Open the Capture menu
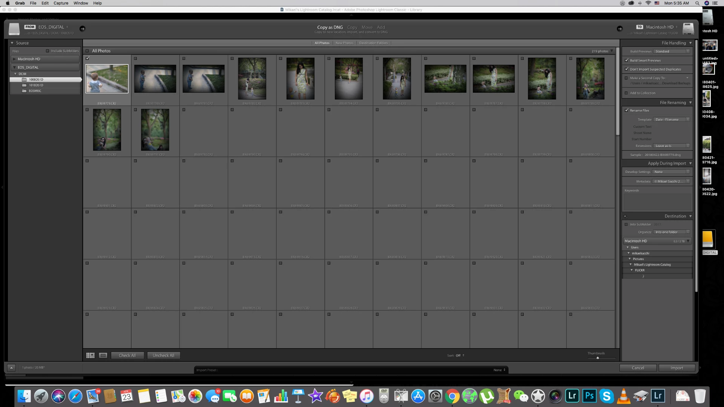724x407 pixels. (61, 3)
